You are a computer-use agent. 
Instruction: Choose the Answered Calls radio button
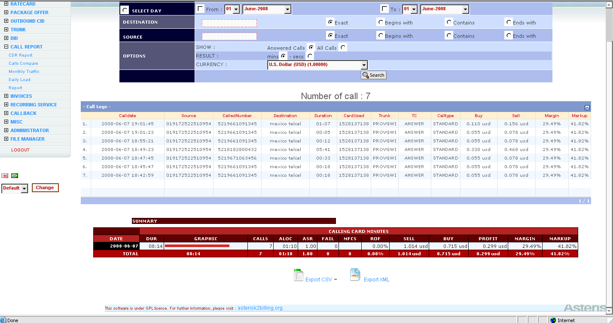coord(311,47)
